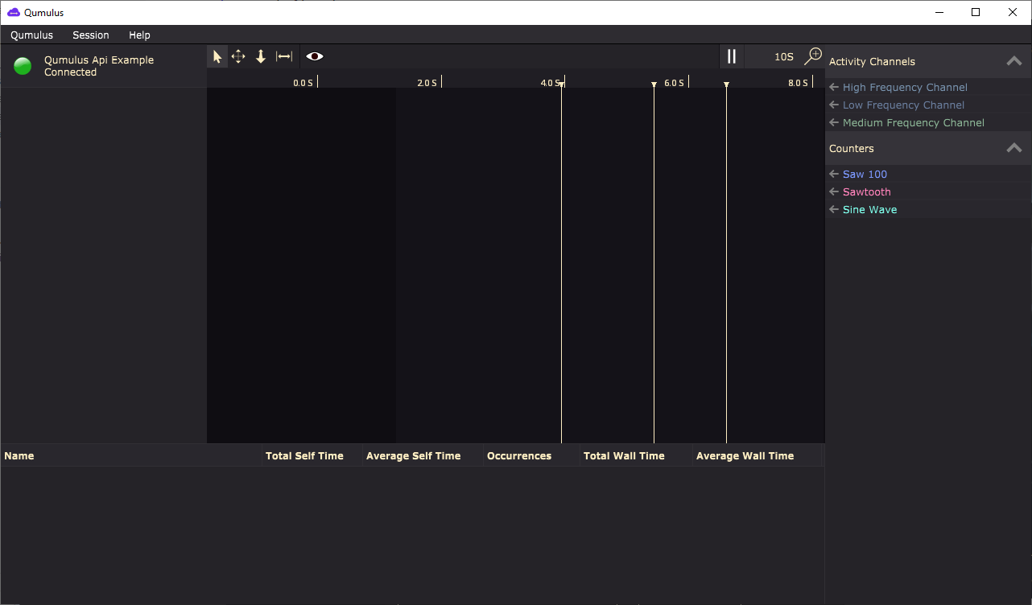Select High Frequency Channel label

[905, 87]
